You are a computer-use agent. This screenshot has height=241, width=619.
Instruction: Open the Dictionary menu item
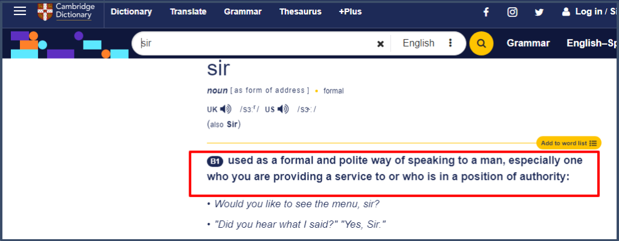pyautogui.click(x=131, y=12)
